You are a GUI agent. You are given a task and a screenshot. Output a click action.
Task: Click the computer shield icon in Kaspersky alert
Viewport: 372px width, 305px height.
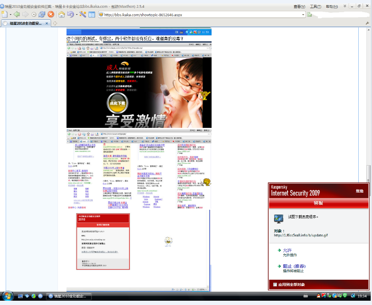click(278, 219)
